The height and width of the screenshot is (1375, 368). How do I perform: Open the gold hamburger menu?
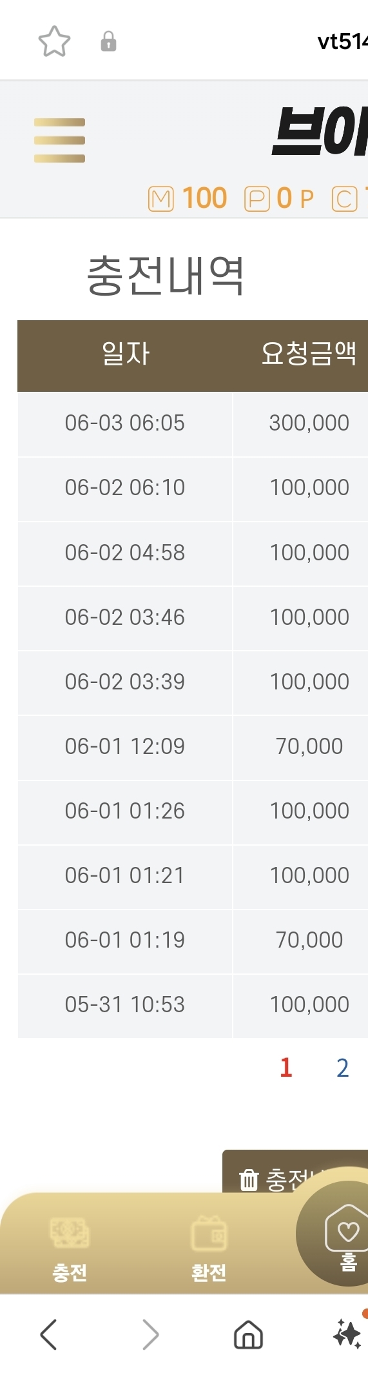[59, 140]
